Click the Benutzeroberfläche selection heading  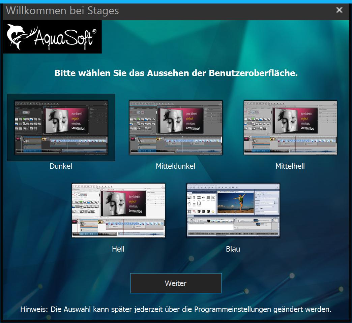176,73
